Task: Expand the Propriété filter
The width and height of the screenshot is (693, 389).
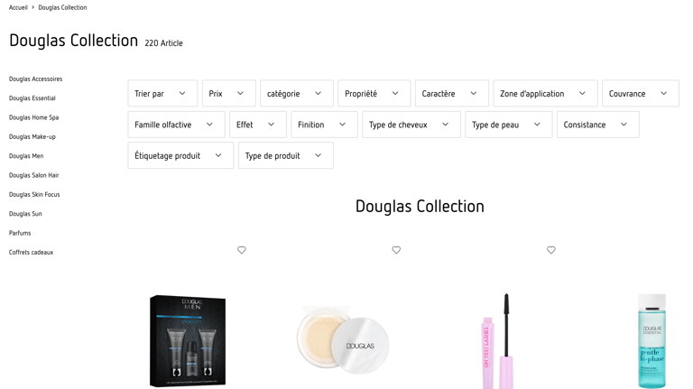Action: click(x=374, y=93)
